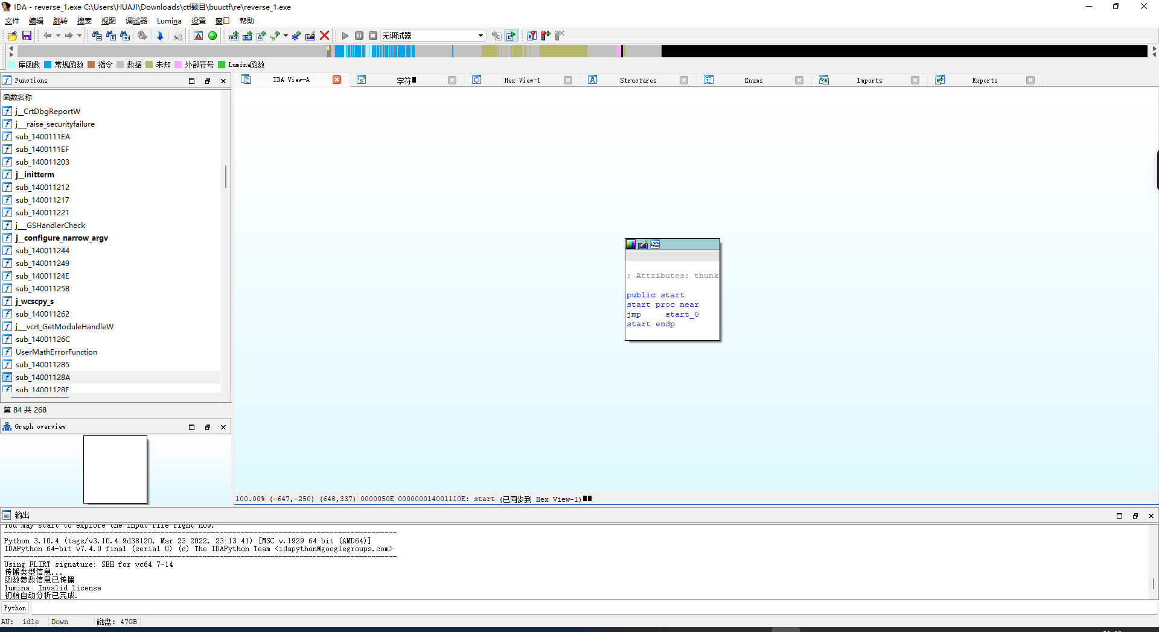Click the graph node group icon
The height and width of the screenshot is (632, 1159).
tap(655, 244)
